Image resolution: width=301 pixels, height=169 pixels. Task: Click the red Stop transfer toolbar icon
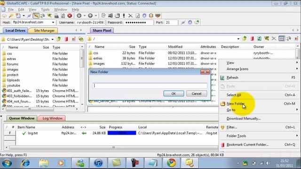[70, 15]
